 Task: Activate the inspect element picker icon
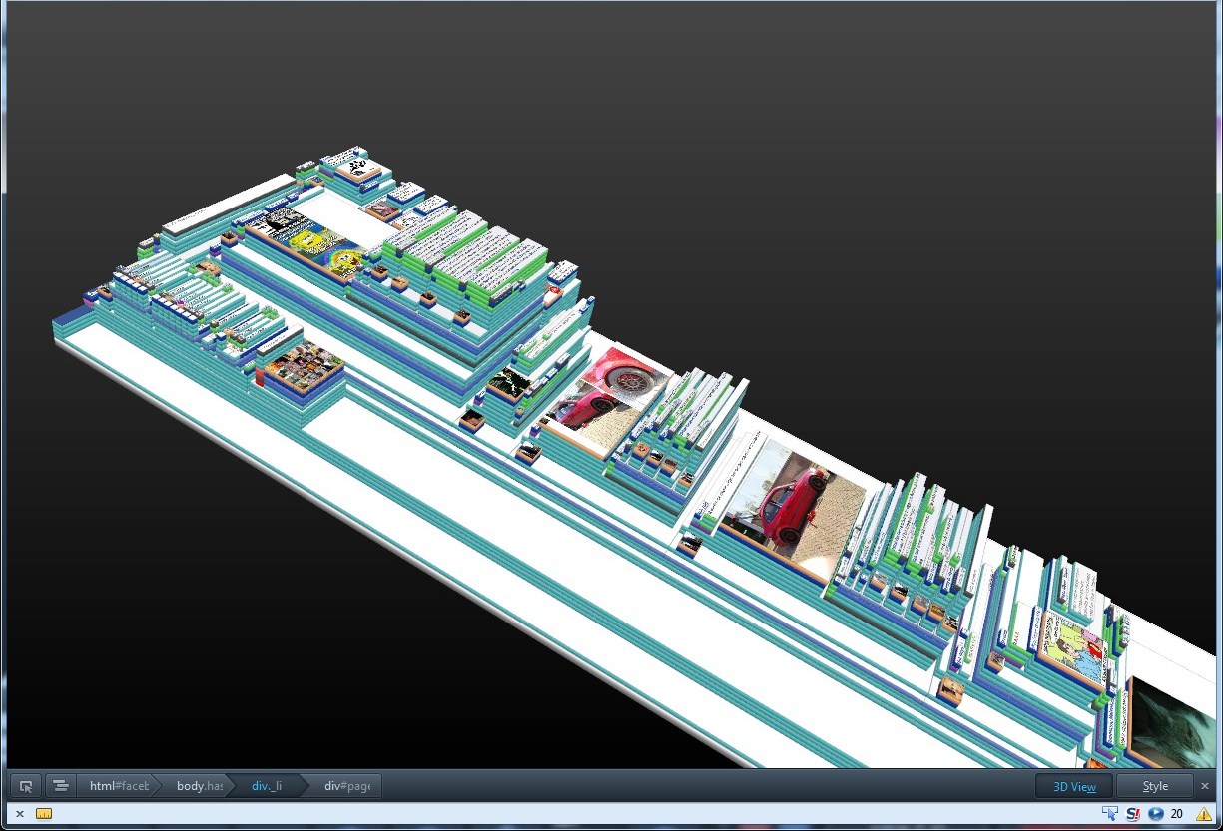point(26,786)
